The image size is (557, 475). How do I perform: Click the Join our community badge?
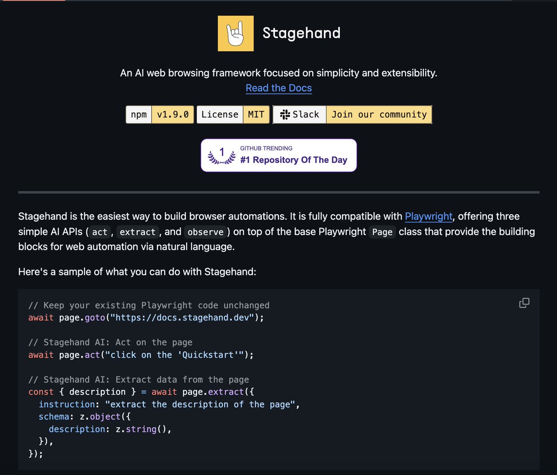pos(379,114)
